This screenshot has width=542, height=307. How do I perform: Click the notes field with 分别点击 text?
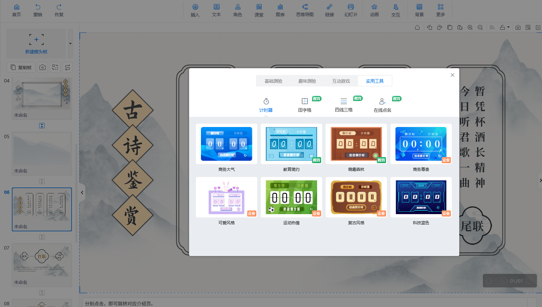pyautogui.click(x=305, y=303)
